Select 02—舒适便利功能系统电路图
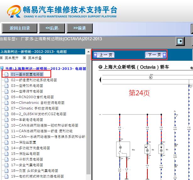The height and width of the screenshot is (180, 193). click(x=34, y=80)
